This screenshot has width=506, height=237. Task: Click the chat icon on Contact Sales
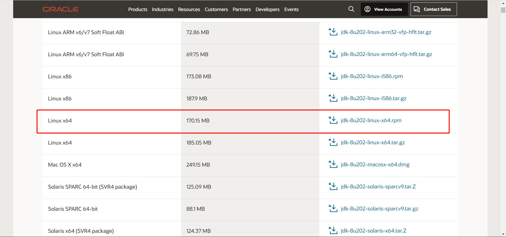pos(417,9)
